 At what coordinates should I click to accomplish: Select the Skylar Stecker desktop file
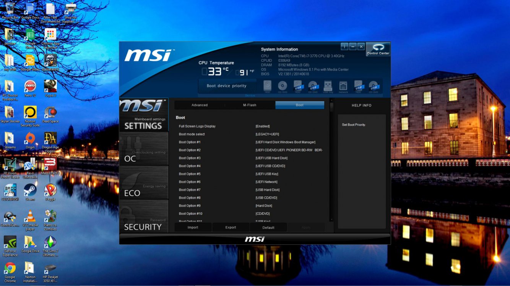point(10,115)
